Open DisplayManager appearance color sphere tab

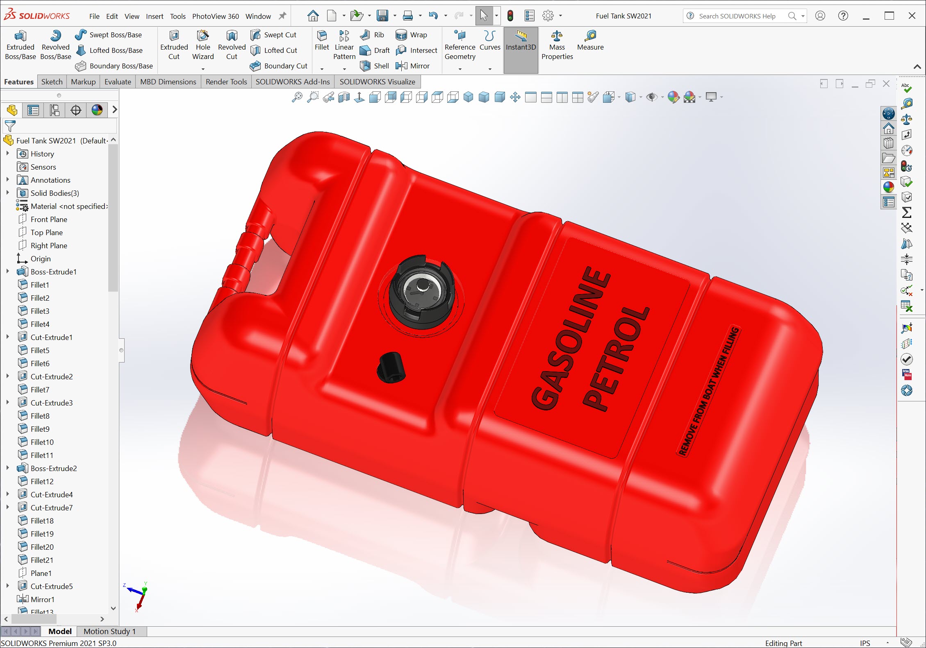tap(97, 110)
